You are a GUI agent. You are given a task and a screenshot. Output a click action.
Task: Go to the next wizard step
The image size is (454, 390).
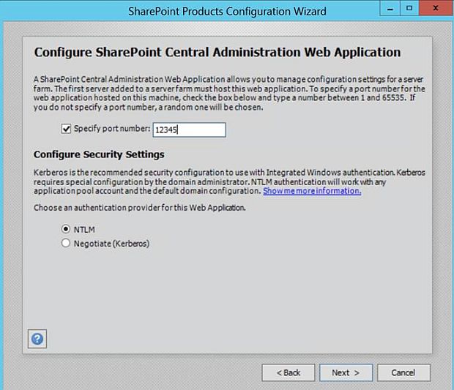point(346,372)
